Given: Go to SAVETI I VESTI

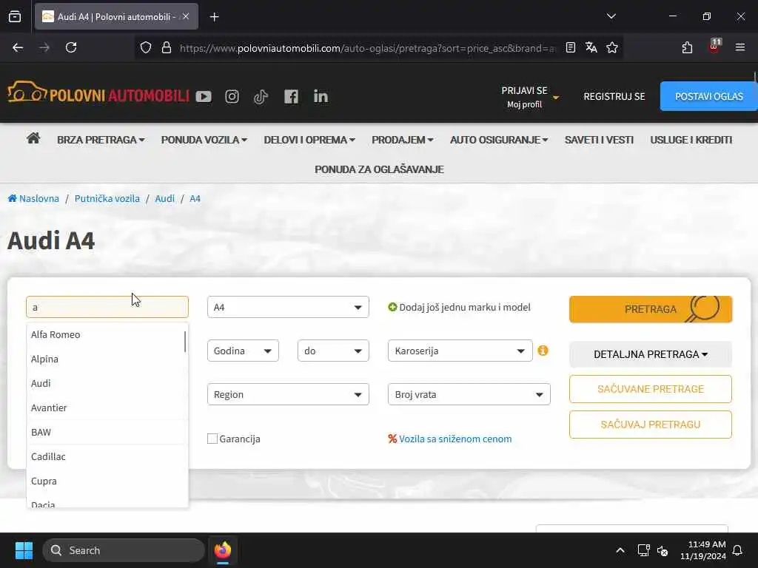Looking at the screenshot, I should pos(599,140).
